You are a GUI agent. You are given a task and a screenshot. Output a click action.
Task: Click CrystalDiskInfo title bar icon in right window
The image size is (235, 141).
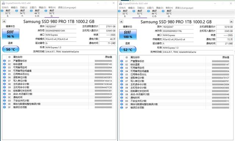120,3
